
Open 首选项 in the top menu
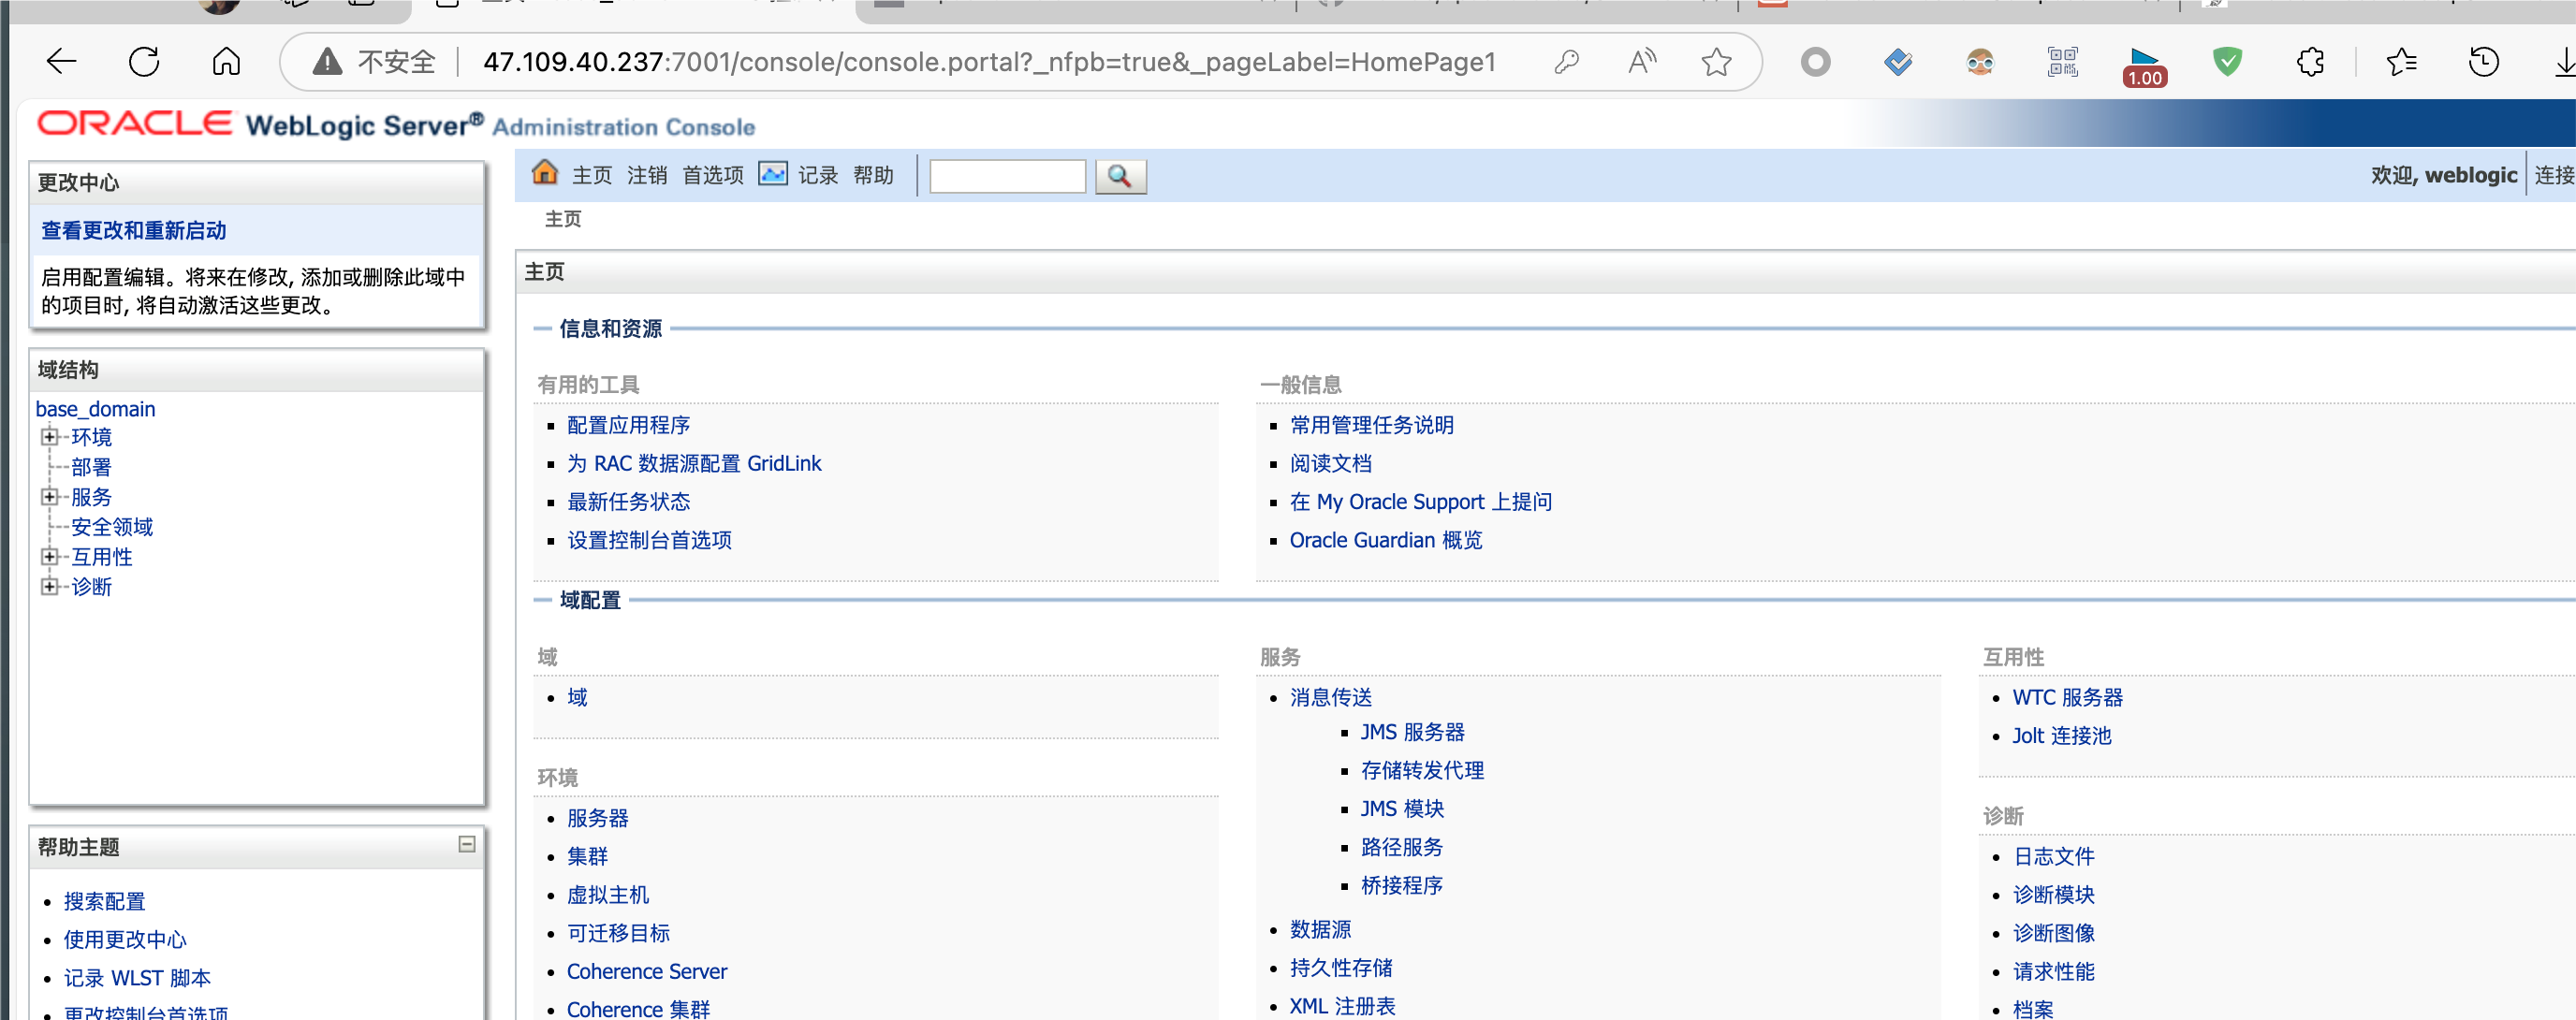[712, 176]
